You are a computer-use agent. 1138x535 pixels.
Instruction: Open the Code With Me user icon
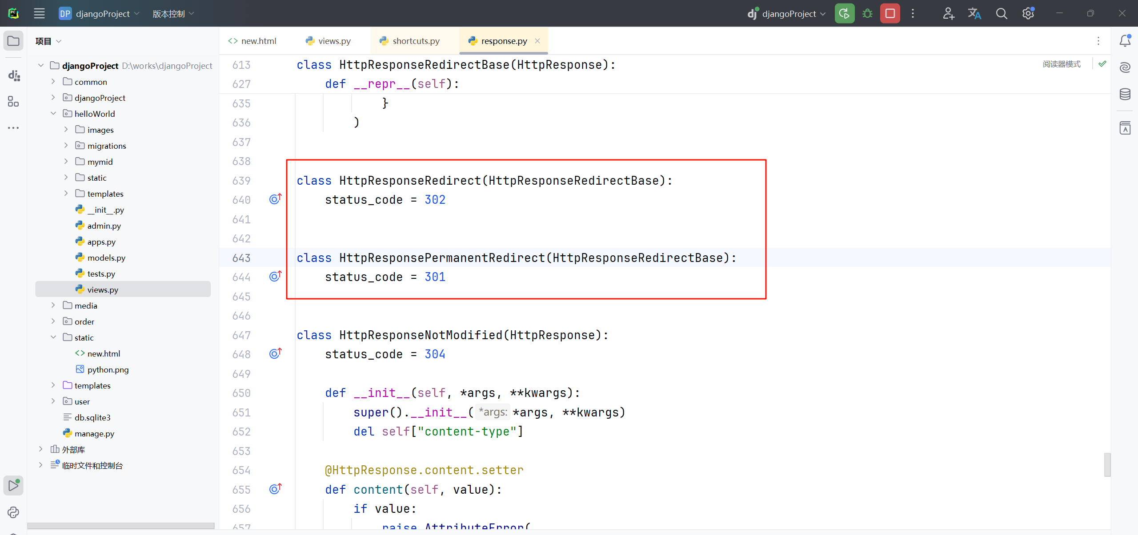point(948,14)
